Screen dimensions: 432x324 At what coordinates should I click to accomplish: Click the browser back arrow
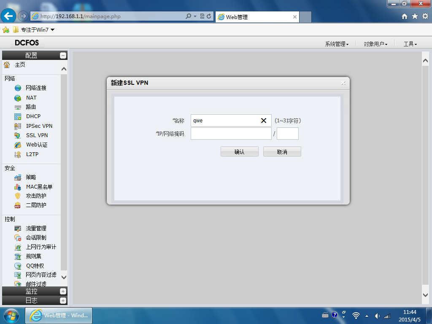pos(8,16)
